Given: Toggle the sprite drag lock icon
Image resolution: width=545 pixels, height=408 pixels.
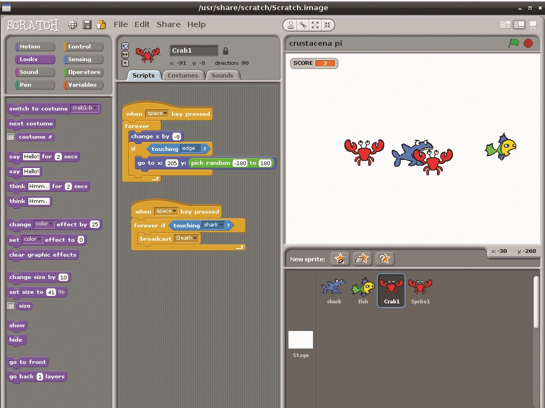Looking at the screenshot, I should click(x=226, y=51).
